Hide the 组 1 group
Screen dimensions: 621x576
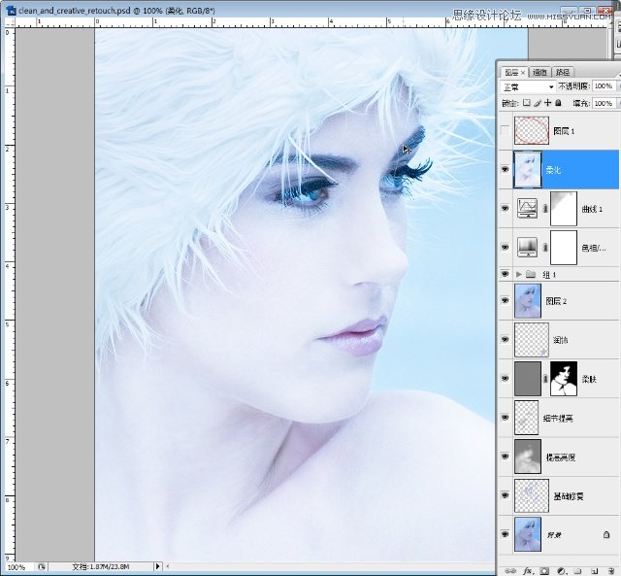pyautogui.click(x=505, y=274)
